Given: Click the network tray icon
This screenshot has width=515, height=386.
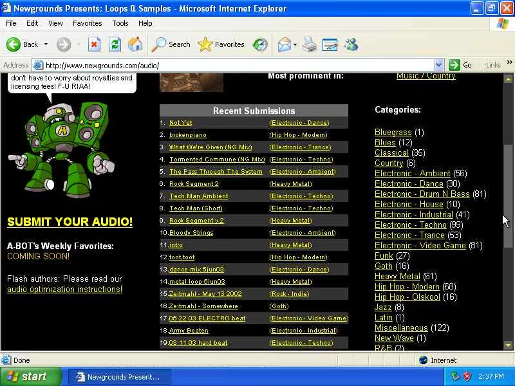Looking at the screenshot, I should pos(455,376).
